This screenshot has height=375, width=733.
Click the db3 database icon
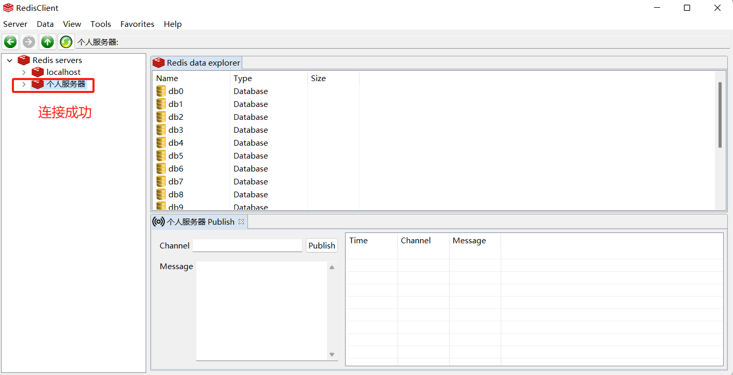pos(161,130)
